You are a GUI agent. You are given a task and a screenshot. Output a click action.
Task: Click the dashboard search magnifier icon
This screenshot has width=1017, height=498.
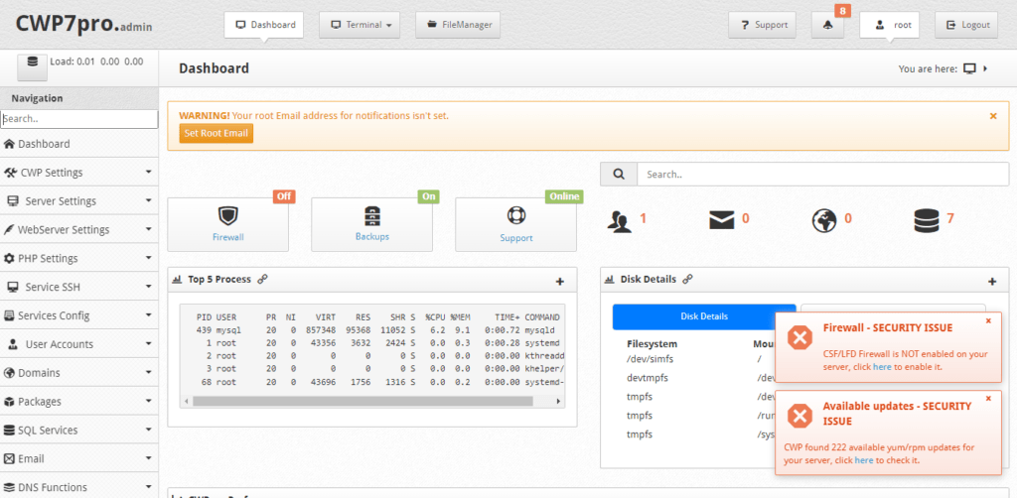pos(619,175)
